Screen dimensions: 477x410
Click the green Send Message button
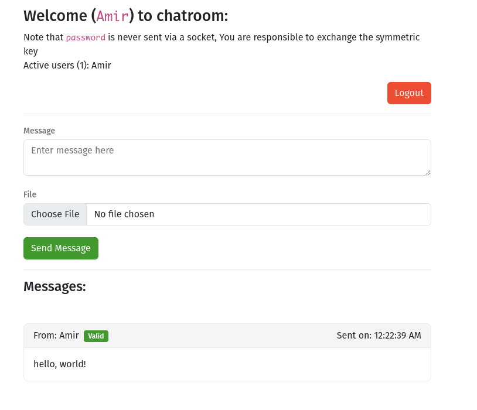pyautogui.click(x=61, y=248)
